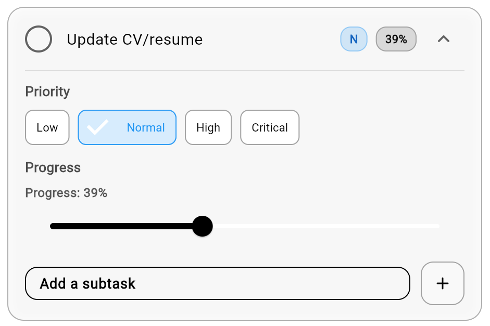Click the "Priority" section heading
The height and width of the screenshot is (326, 490).
coord(47,92)
